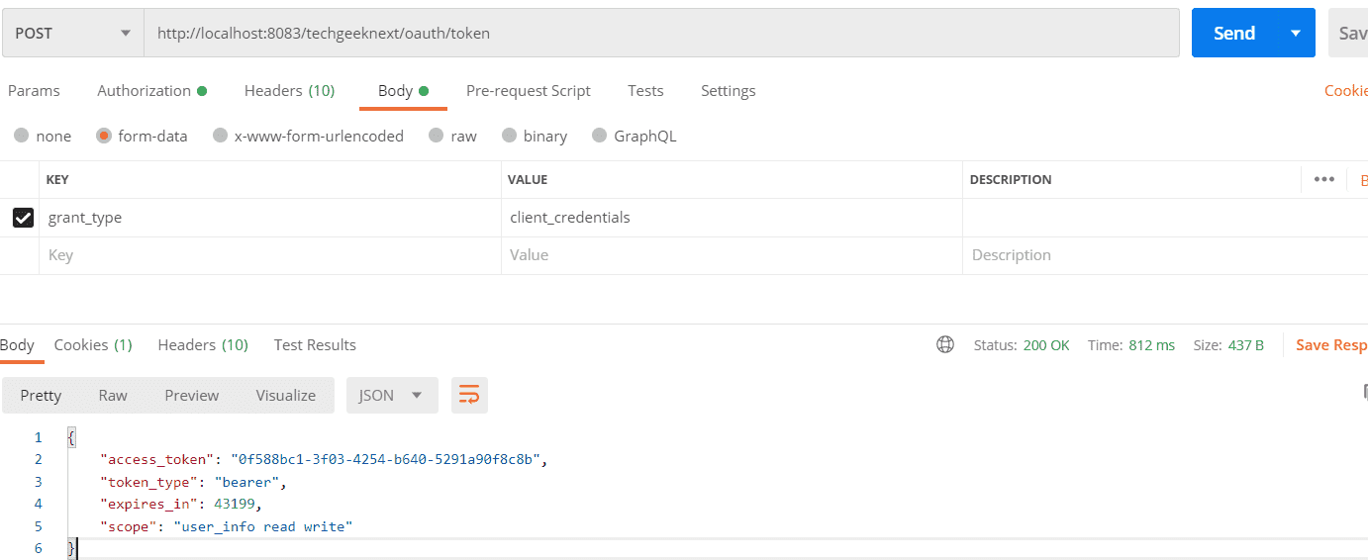1368x560 pixels.
Task: Select the GraphQL body radio option
Action: click(x=599, y=136)
